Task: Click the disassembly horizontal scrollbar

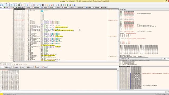Action: pos(66,61)
